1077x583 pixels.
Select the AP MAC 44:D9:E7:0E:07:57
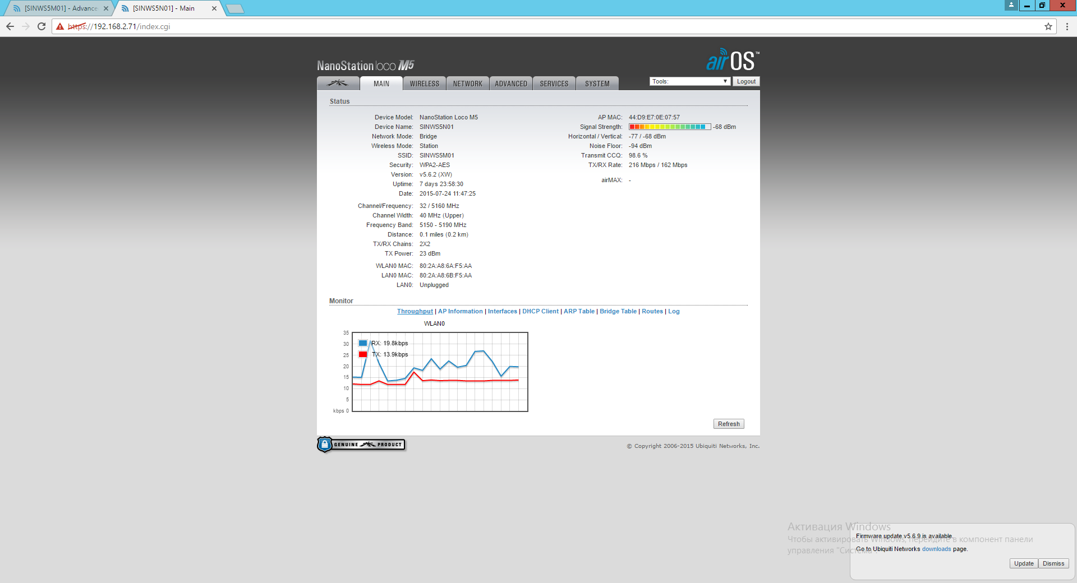654,117
